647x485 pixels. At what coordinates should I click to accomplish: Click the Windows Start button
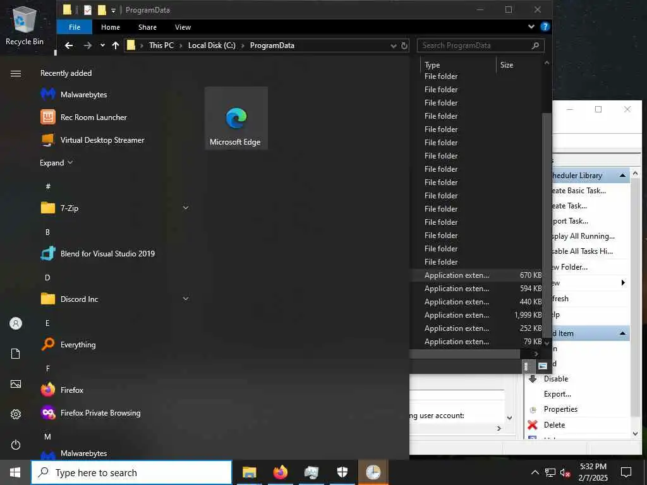[x=15, y=472]
